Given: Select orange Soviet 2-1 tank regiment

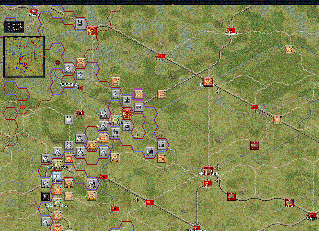Looking at the screenshot, I should pyautogui.click(x=92, y=196).
